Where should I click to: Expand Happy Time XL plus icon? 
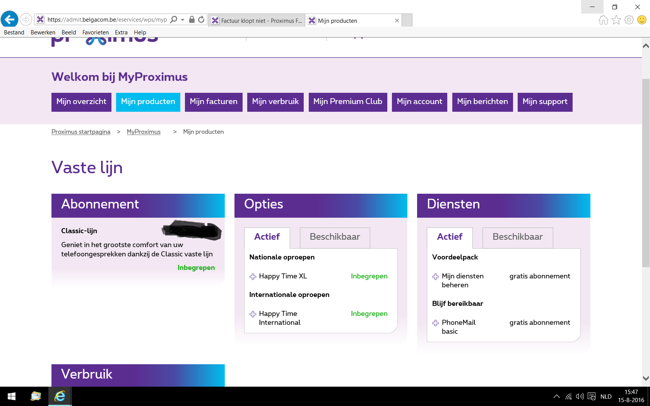click(253, 276)
